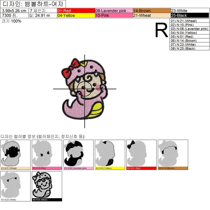Click the 01-Red color swatch
Screen dimensions: 210x210
[x=76, y=11]
